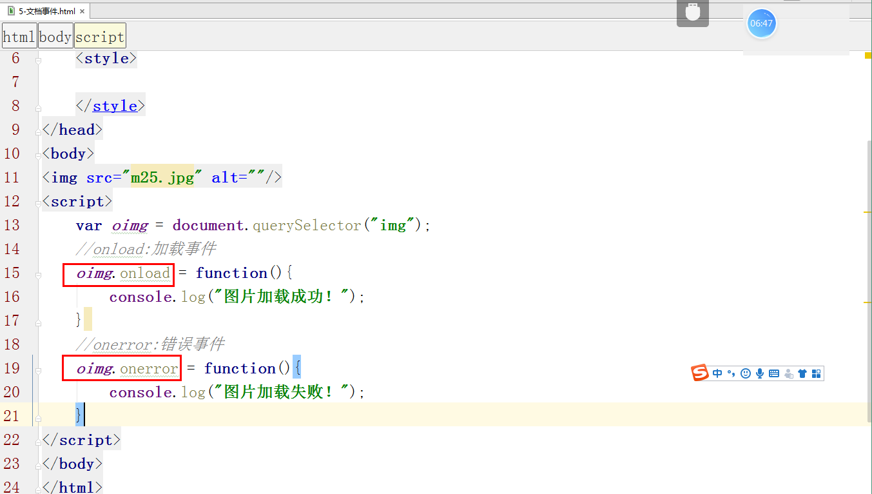
Task: Open the Sogou skin (shirt) settings
Action: (802, 373)
